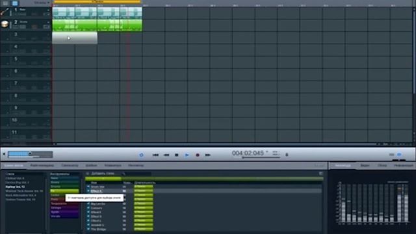Select the track 11 header
Viewport: 416px width, 234px height.
(x=26, y=136)
